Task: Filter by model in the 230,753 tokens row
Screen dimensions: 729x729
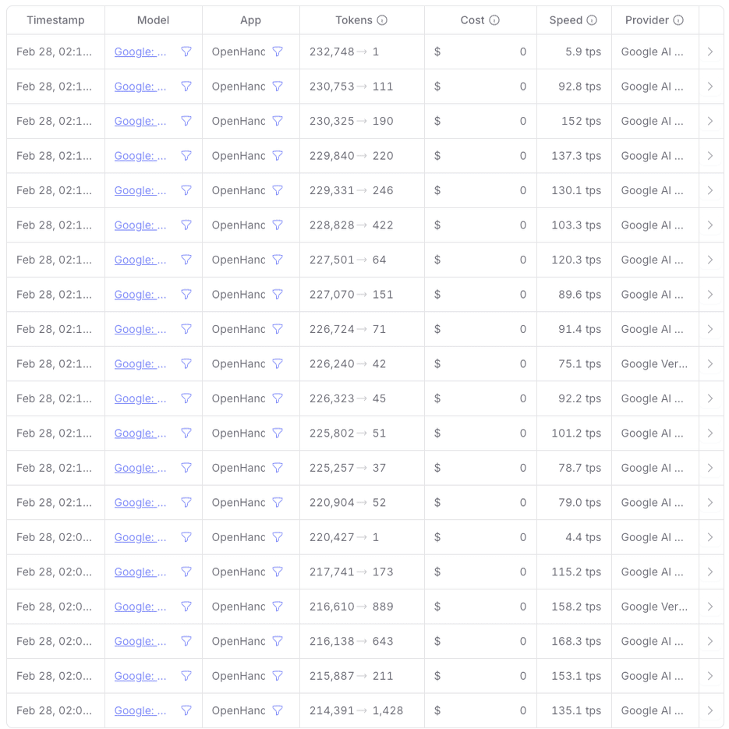Action: (x=186, y=87)
